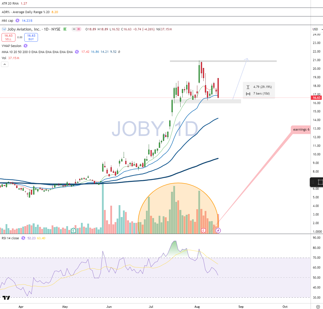
Task: Click the Joby Aviation symbol logo icon
Action: pos(4,29)
